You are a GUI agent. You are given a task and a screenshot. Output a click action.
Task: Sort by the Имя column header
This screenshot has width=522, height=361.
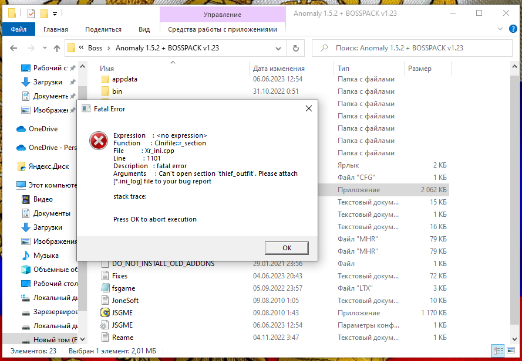tap(107, 69)
